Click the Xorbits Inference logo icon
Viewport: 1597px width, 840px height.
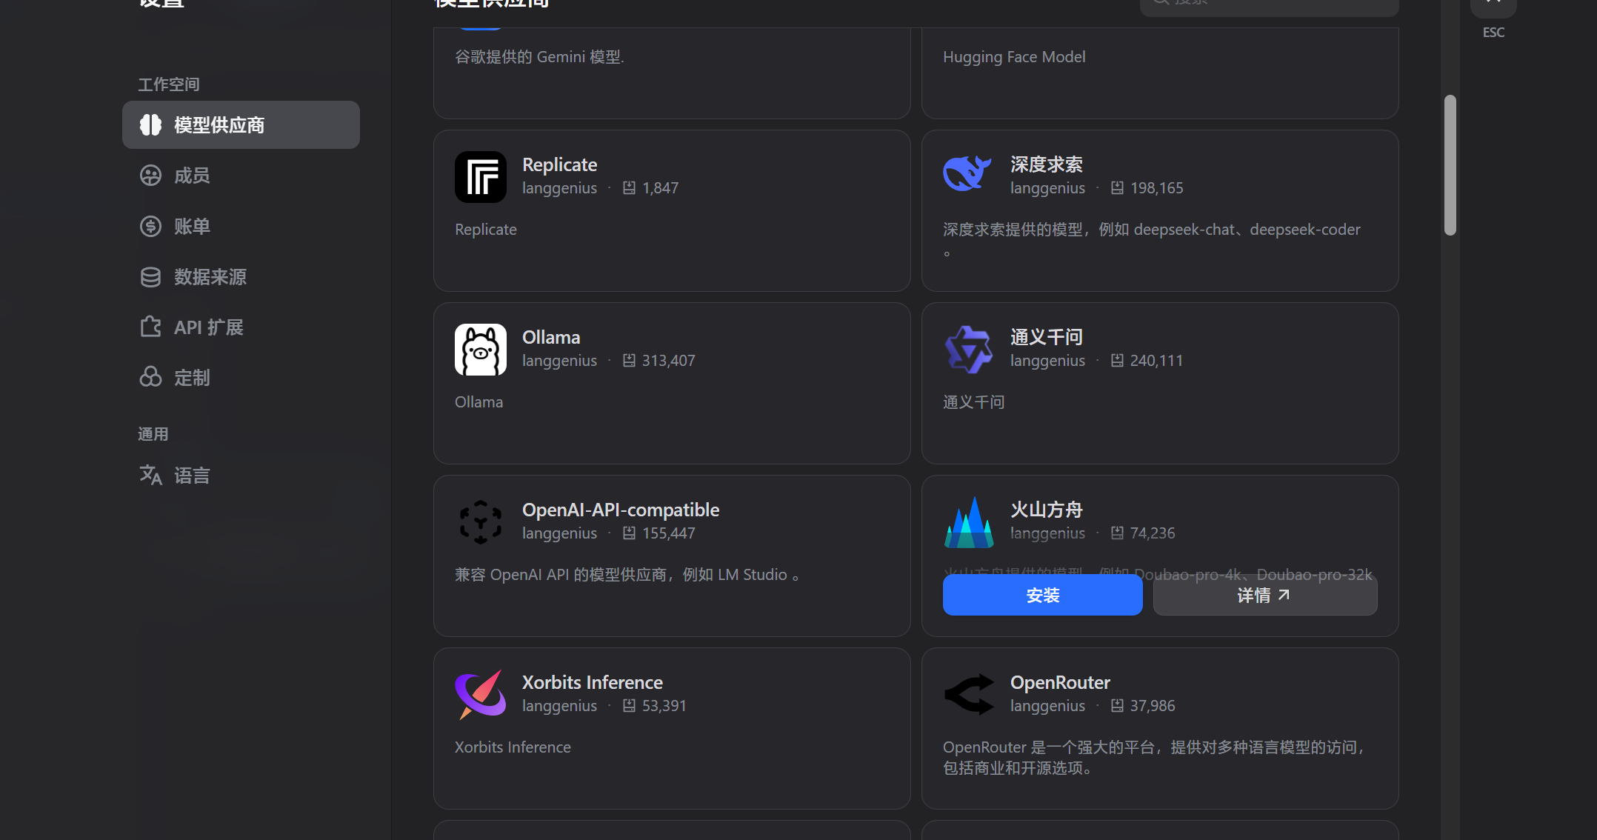pos(480,694)
